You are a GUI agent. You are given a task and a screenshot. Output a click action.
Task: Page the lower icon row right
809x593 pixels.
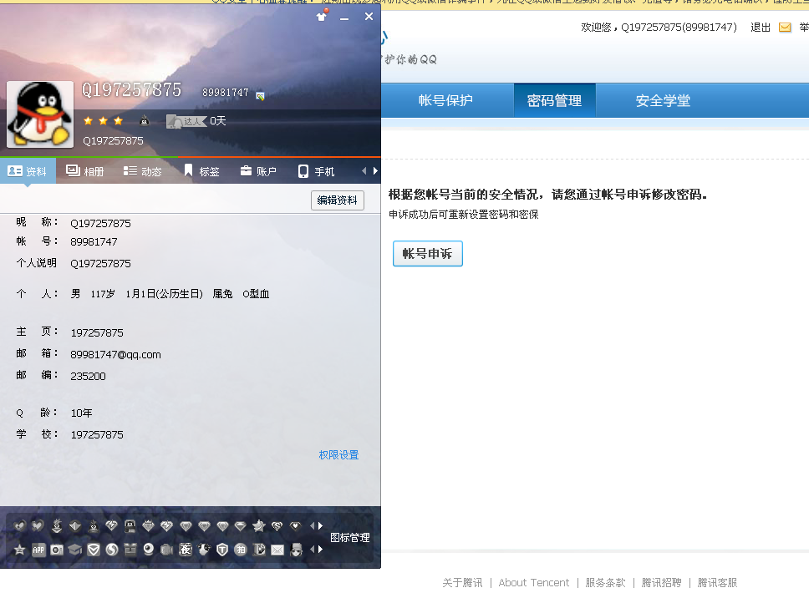pos(320,550)
